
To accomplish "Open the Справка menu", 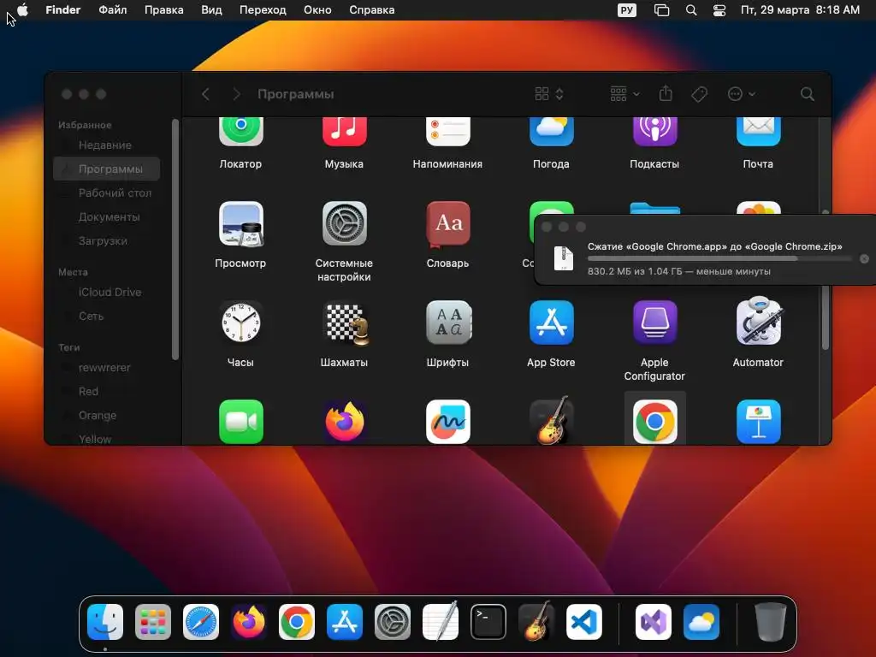I will [x=371, y=10].
